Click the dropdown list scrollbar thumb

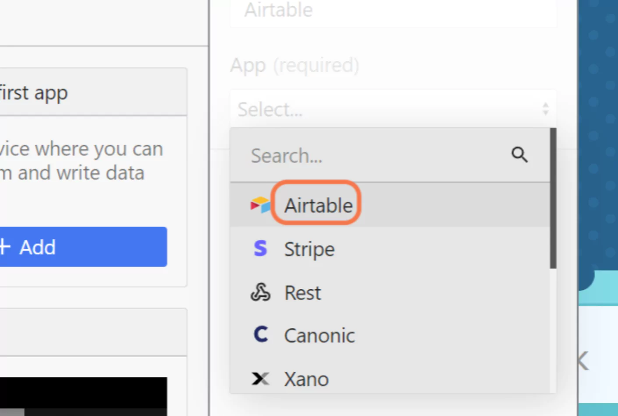(553, 198)
